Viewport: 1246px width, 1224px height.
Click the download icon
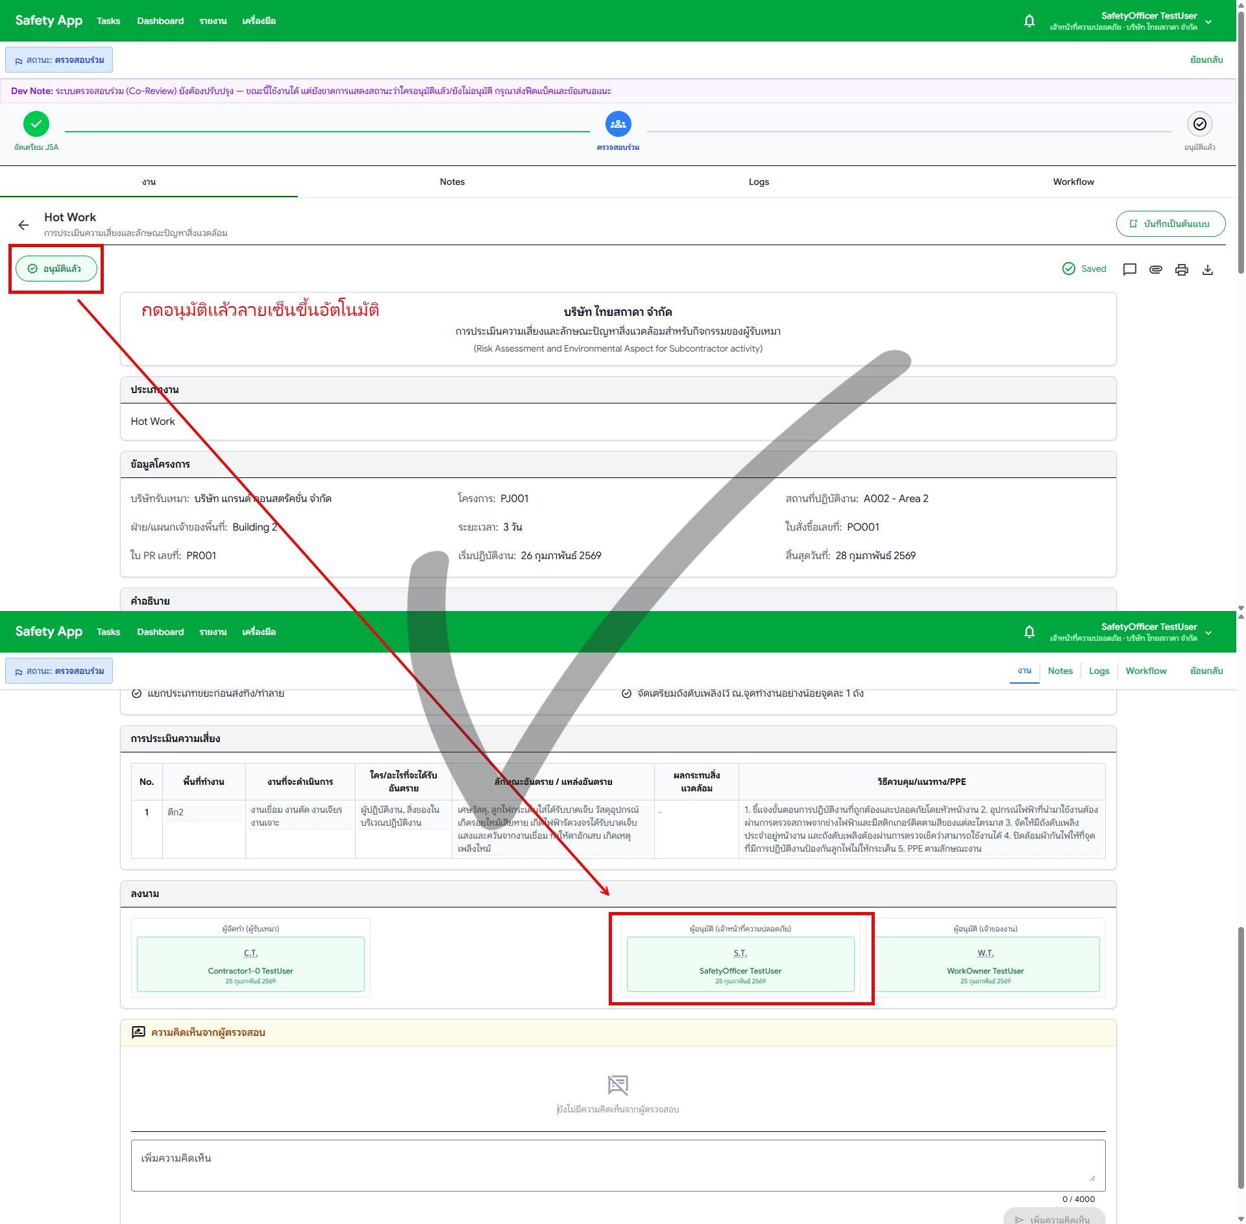pos(1207,269)
